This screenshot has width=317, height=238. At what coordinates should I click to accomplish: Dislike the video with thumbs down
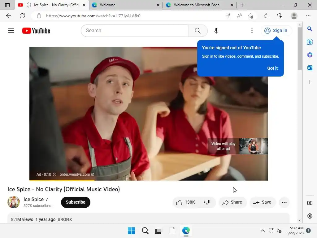tap(207, 202)
